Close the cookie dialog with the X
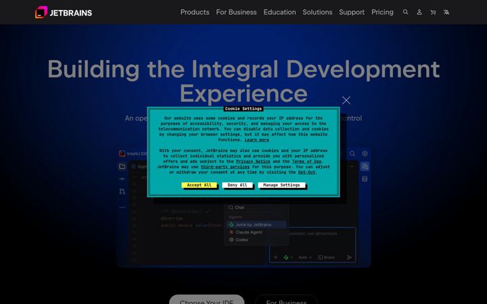 [x=346, y=100]
